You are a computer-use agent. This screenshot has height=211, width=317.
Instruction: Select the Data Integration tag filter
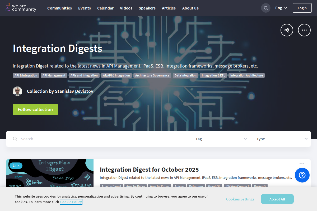185,75
